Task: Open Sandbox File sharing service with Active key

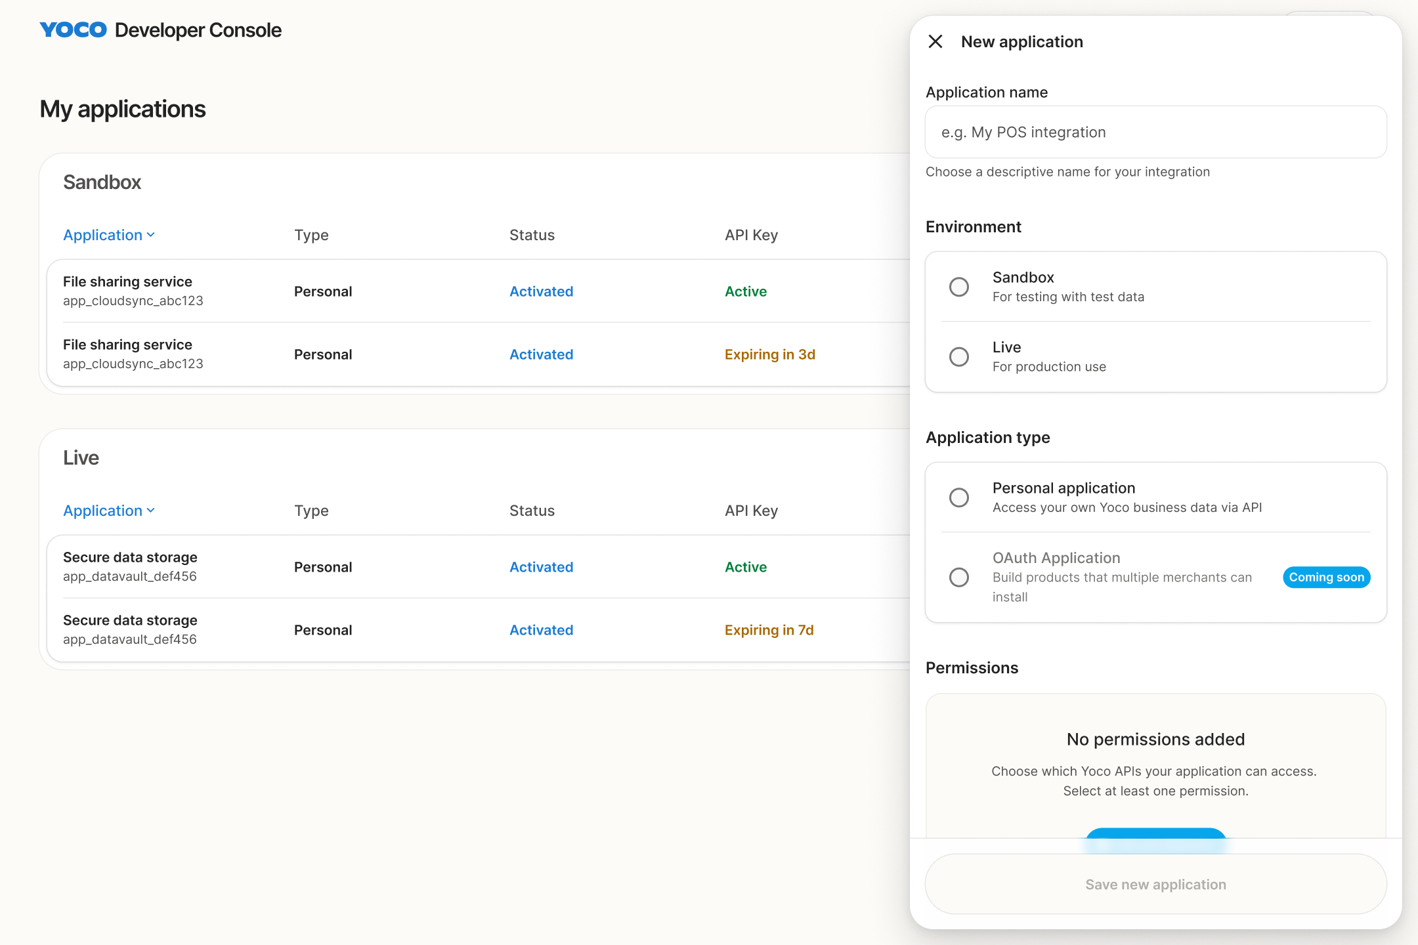Action: (479, 291)
